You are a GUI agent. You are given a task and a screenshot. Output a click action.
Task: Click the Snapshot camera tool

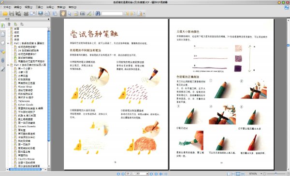[x=83, y=14]
